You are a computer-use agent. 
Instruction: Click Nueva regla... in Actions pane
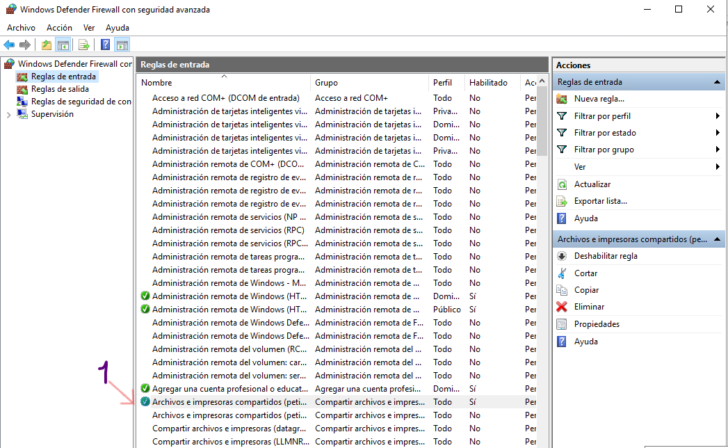coord(599,99)
